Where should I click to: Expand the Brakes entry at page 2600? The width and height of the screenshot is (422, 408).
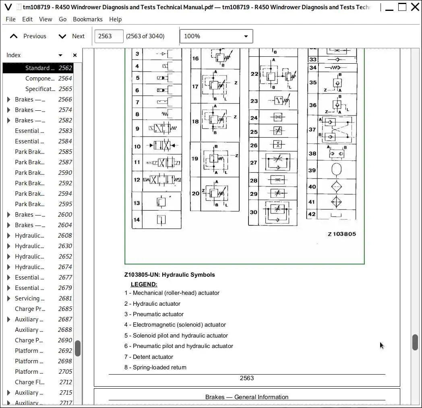8,215
